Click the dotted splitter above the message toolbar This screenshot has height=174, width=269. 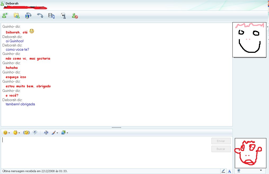pyautogui.click(x=116, y=128)
